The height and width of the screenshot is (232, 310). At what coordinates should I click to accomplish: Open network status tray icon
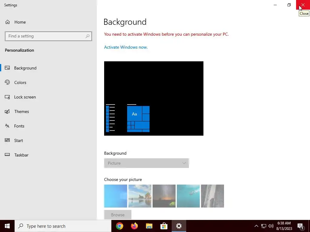click(x=264, y=226)
